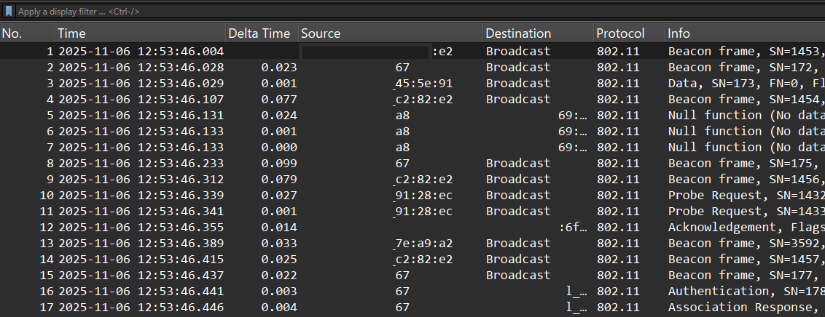This screenshot has height=317, width=825.
Task: Sort by the Protocol column header
Action: click(x=629, y=33)
